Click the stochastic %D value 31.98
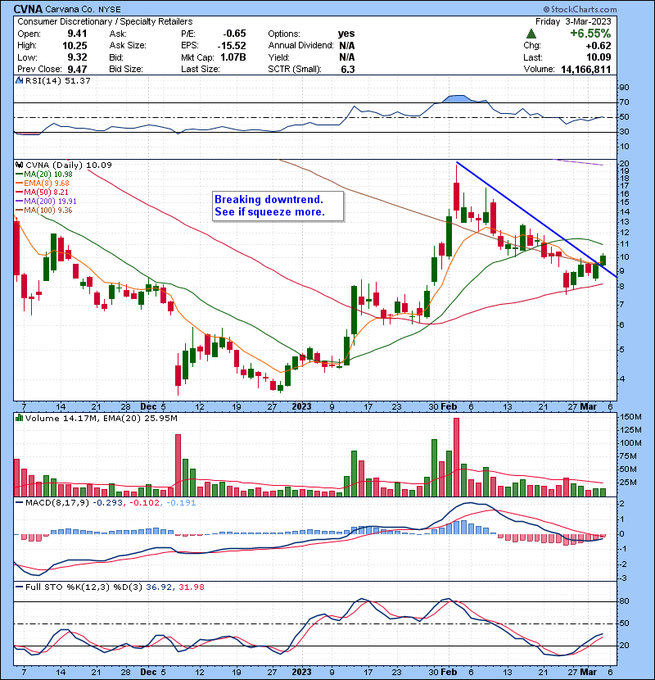 tap(191, 587)
